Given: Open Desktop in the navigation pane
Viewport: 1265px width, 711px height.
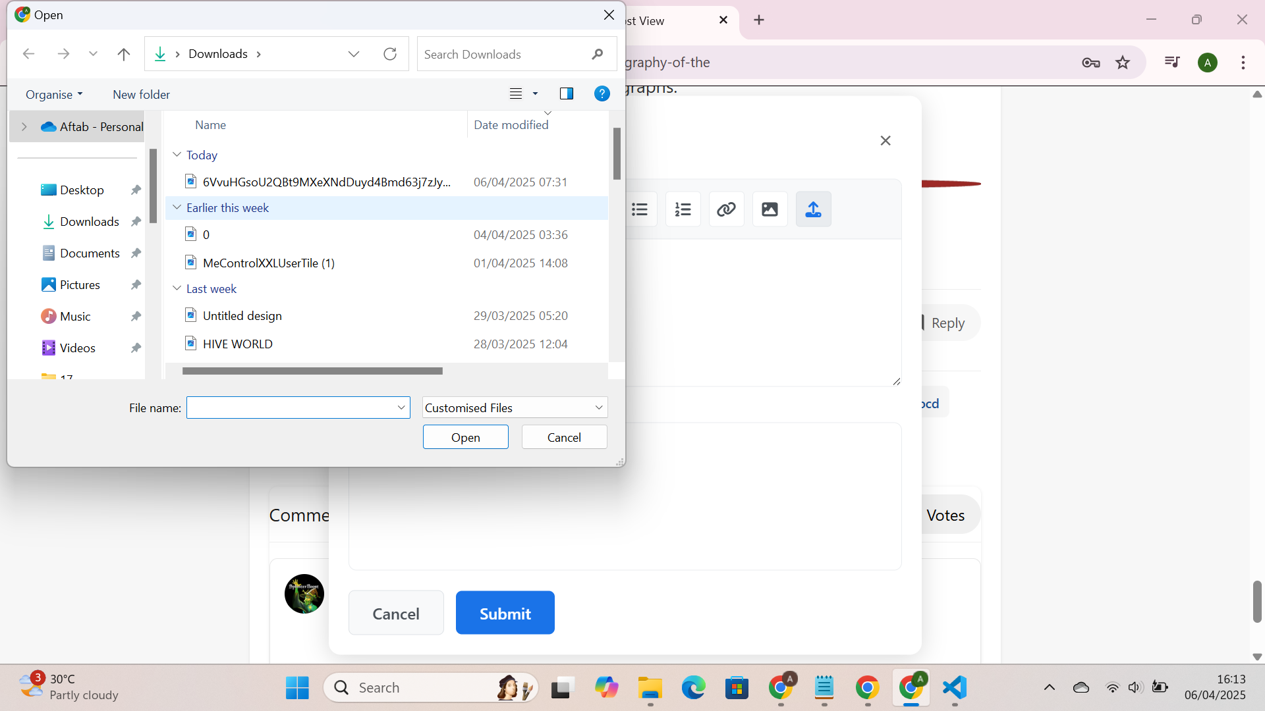Looking at the screenshot, I should click(82, 190).
